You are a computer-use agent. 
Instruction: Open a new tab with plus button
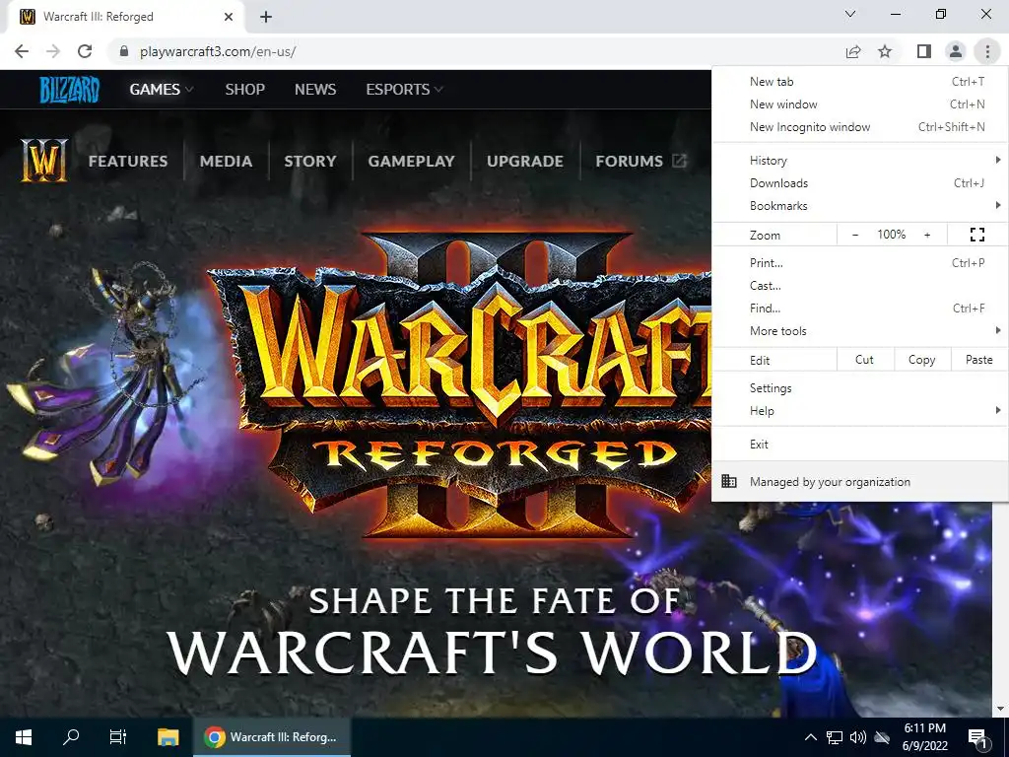tap(266, 17)
